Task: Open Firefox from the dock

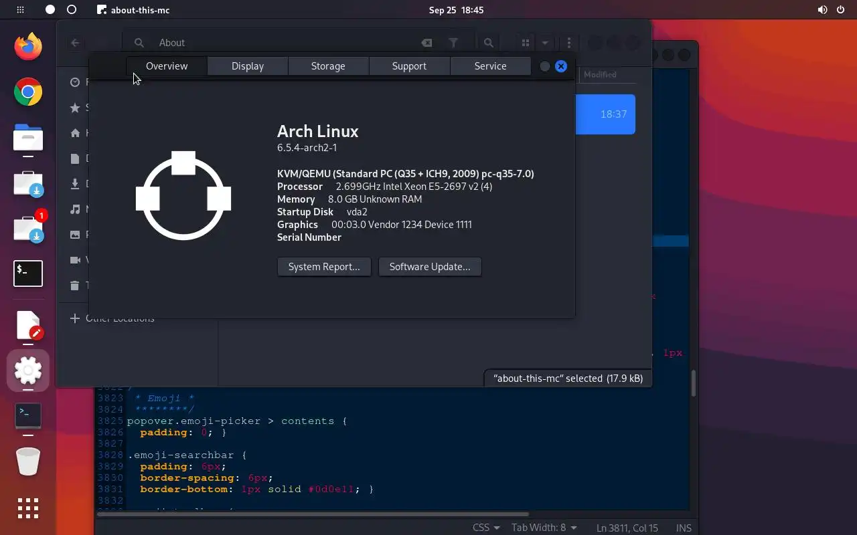Action: [x=28, y=46]
